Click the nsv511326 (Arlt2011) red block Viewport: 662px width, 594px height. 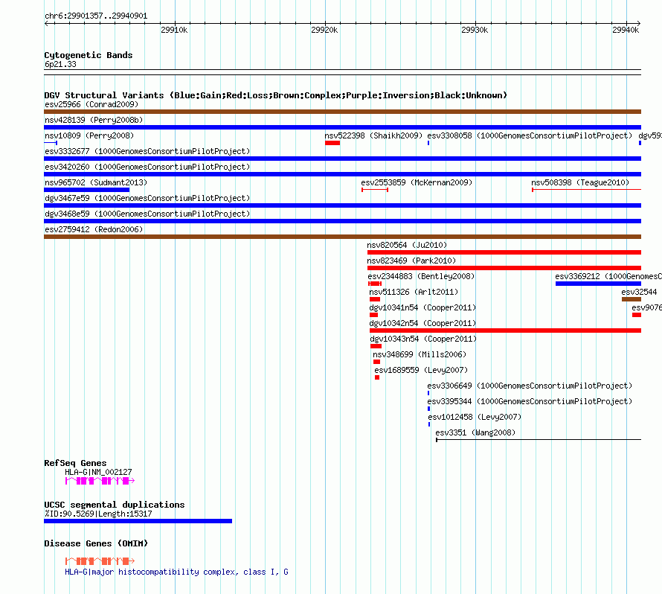(x=375, y=299)
